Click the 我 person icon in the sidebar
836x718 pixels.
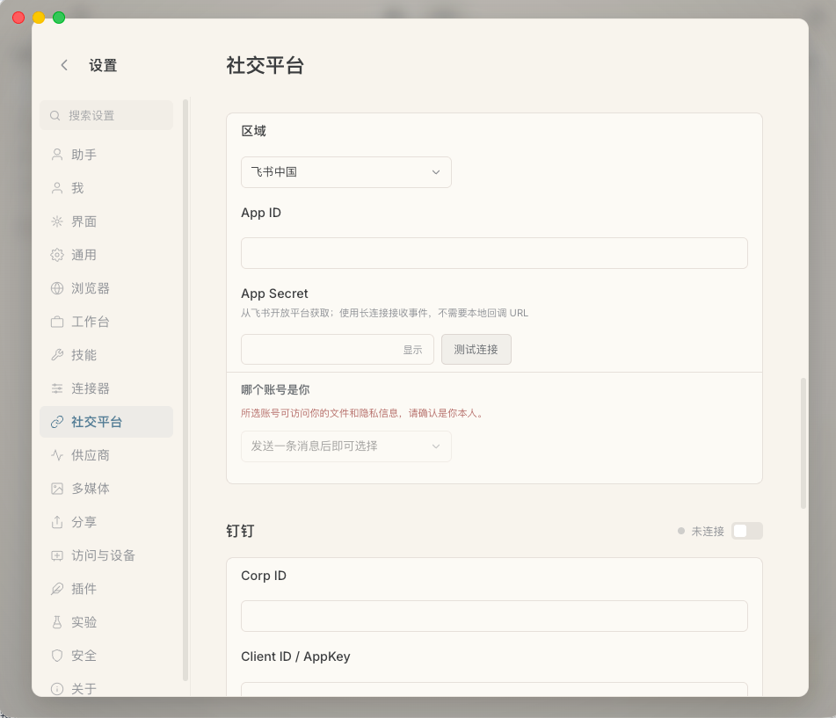click(57, 188)
